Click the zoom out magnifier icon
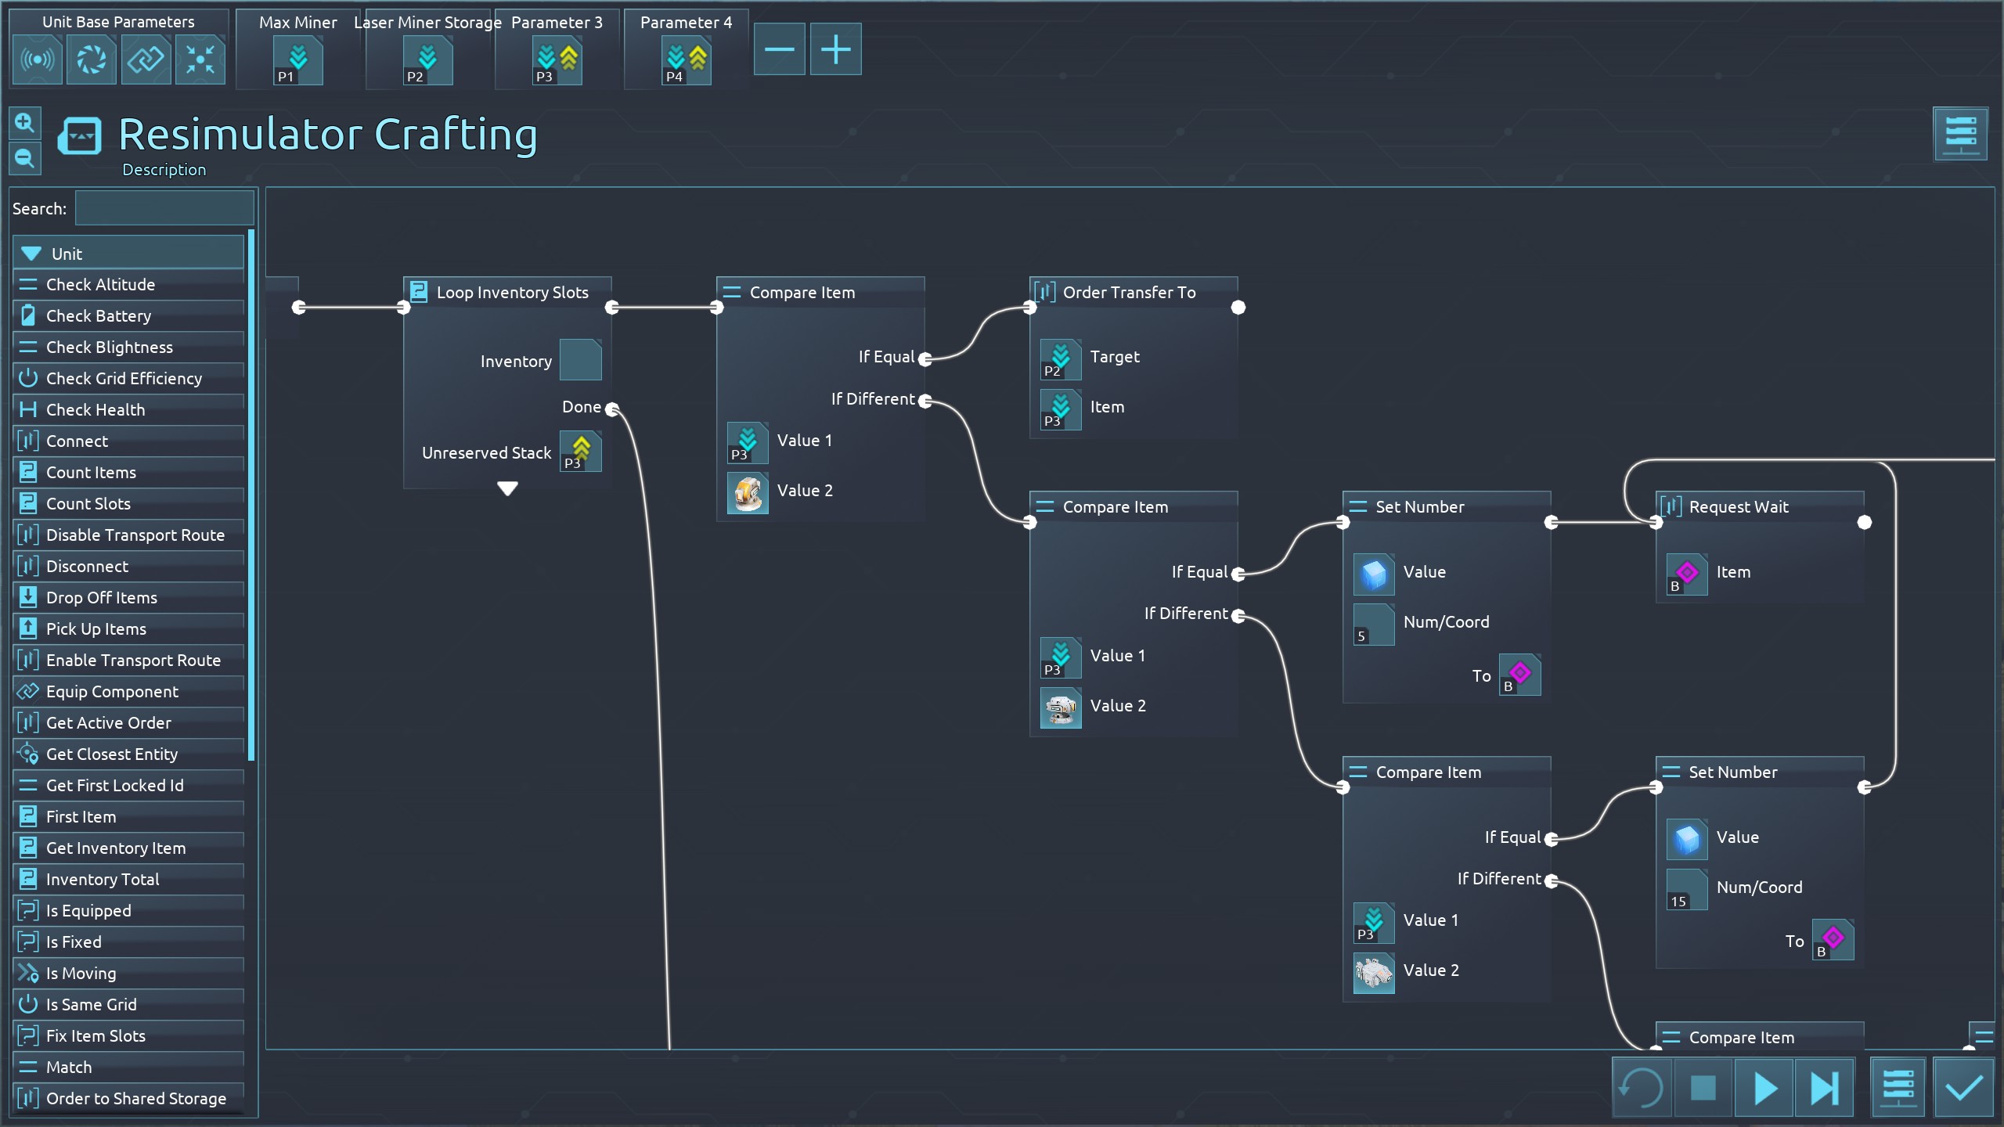 coord(24,159)
